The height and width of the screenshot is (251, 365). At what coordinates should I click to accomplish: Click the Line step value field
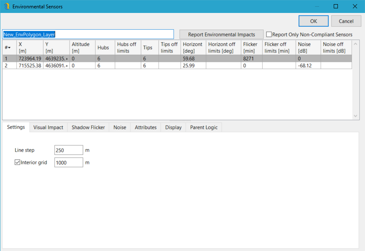[x=68, y=150]
